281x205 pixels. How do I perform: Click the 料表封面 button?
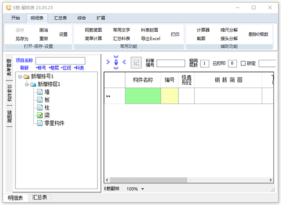pos(149,30)
